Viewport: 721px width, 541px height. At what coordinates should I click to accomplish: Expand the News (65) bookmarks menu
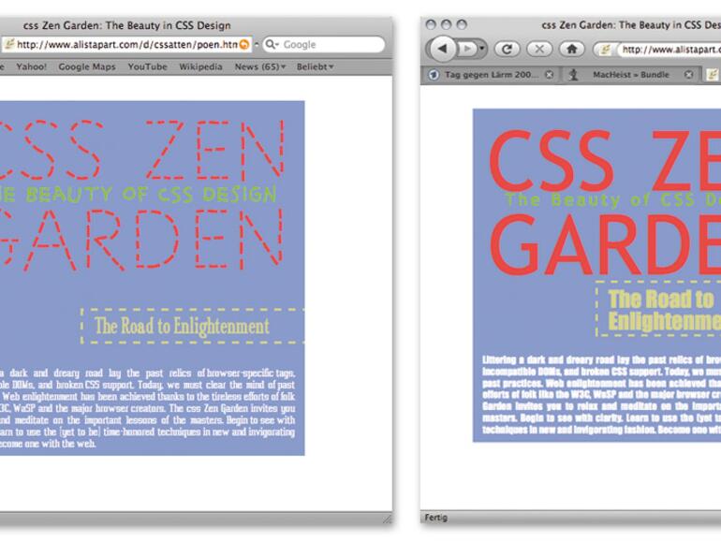pyautogui.click(x=259, y=66)
